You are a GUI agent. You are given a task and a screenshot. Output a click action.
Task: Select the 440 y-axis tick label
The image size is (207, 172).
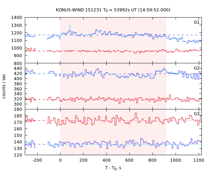click(18, 68)
